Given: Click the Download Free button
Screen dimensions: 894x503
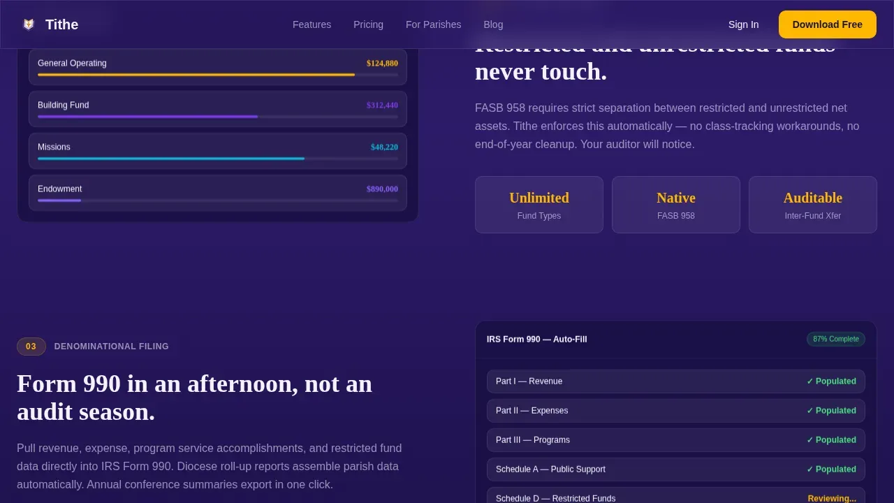Looking at the screenshot, I should (x=827, y=24).
